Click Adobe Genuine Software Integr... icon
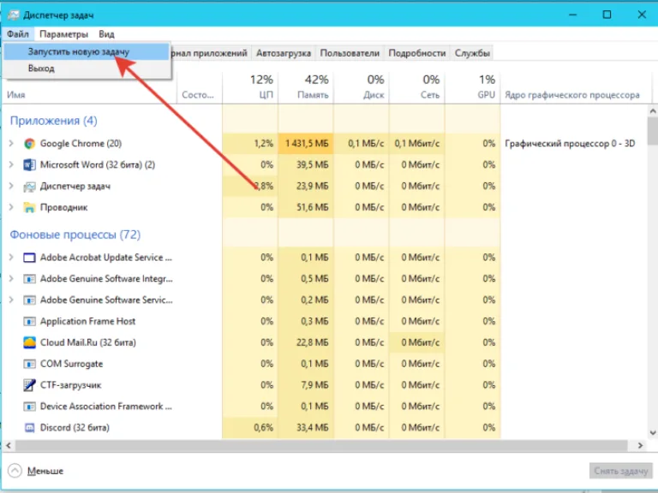 coord(29,279)
